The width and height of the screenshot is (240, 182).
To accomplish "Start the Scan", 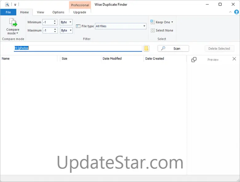I will (x=173, y=49).
